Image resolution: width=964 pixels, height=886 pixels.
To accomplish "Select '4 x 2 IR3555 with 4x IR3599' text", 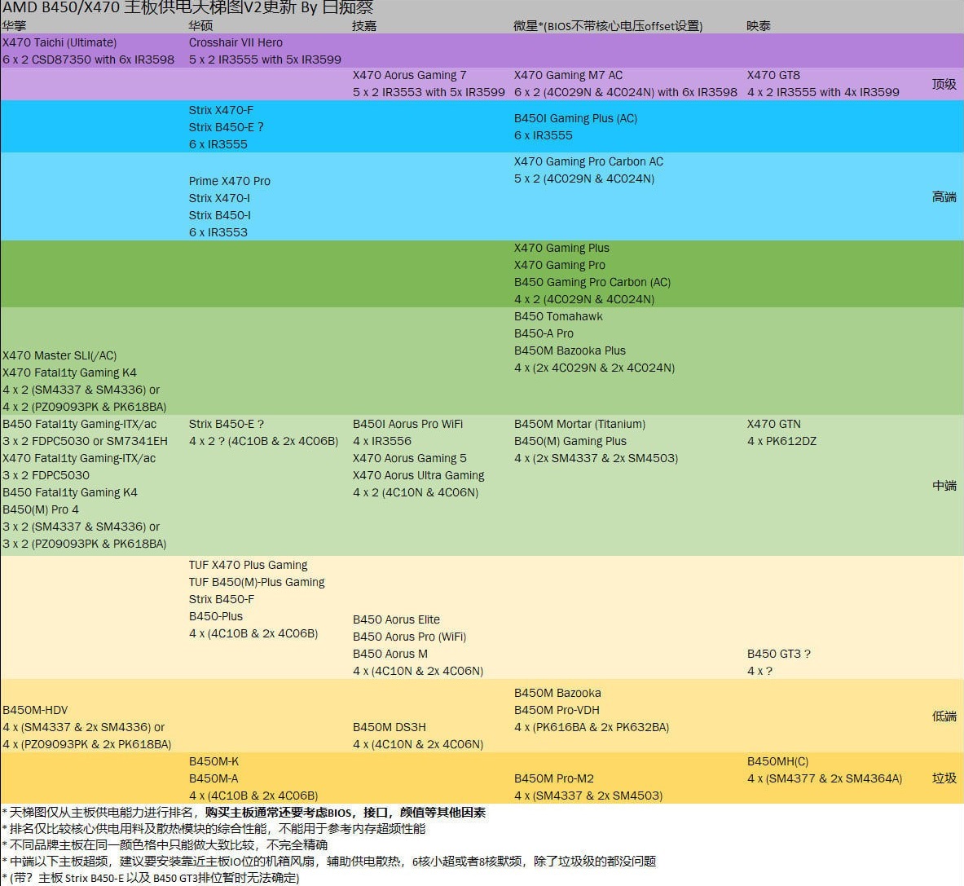I will [x=822, y=92].
